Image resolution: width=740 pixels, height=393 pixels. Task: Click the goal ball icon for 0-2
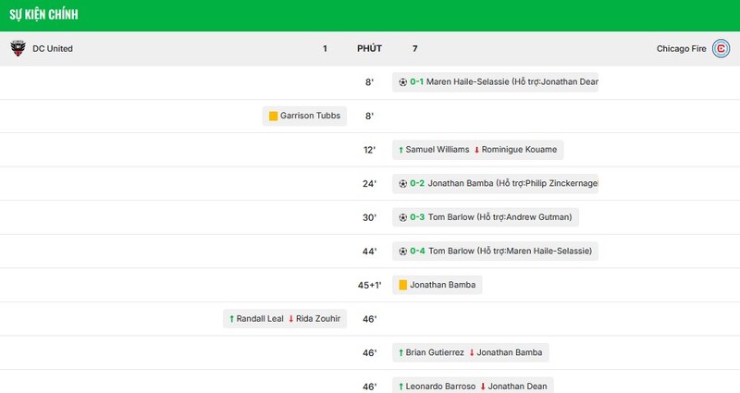(x=402, y=183)
